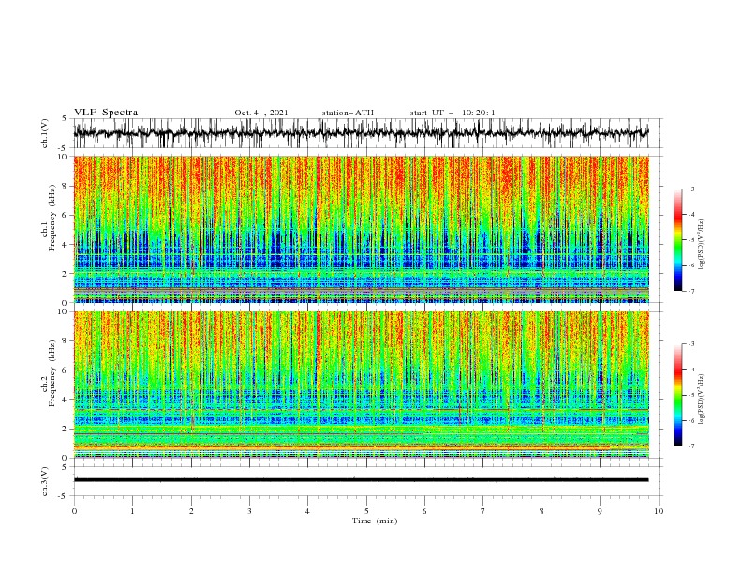
Task: Click the '2' tick on time axis
Action: click(191, 511)
